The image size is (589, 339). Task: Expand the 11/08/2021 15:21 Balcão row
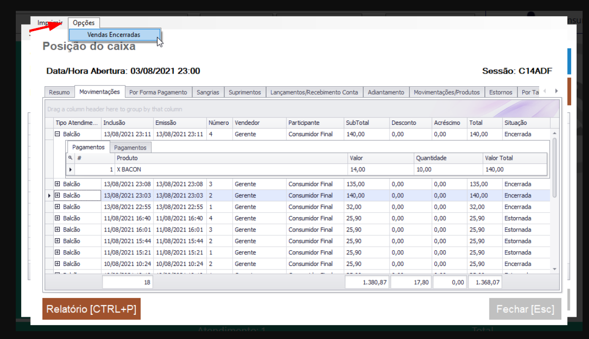(x=57, y=252)
